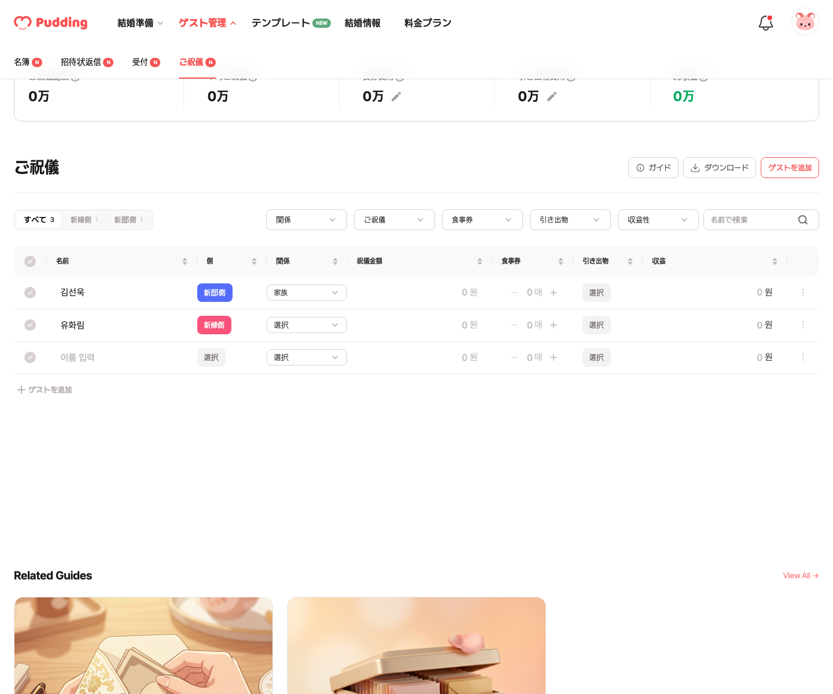Select the ご祝儀 tab

[197, 62]
